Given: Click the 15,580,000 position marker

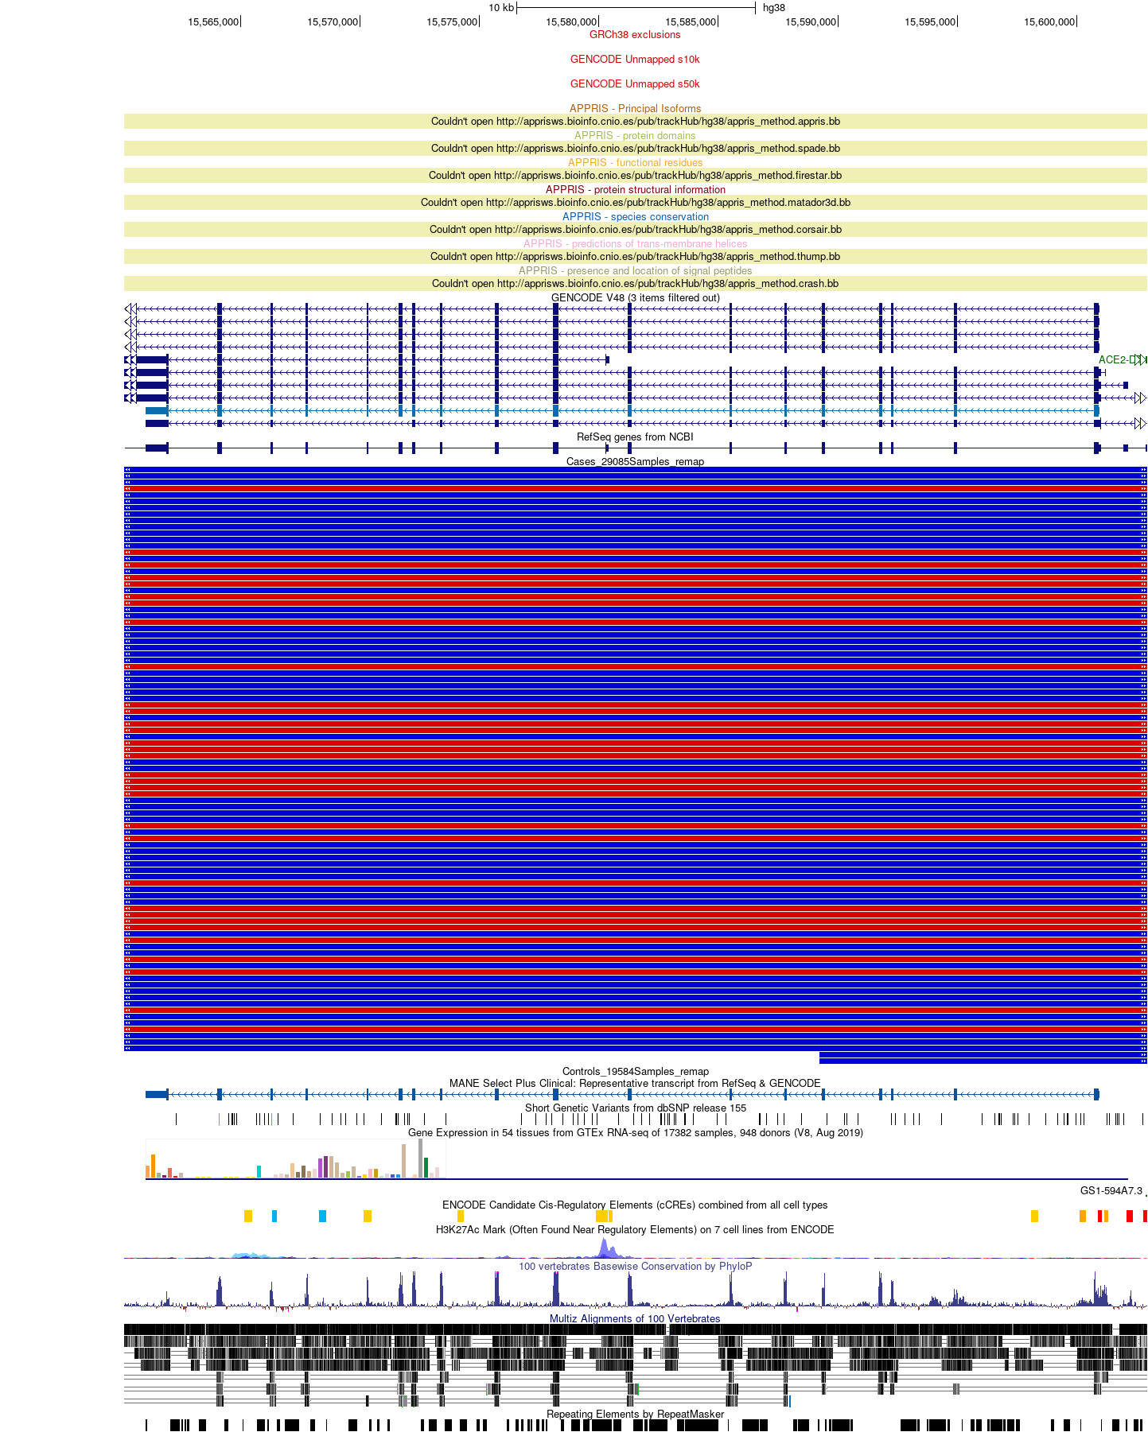Looking at the screenshot, I should click(571, 22).
